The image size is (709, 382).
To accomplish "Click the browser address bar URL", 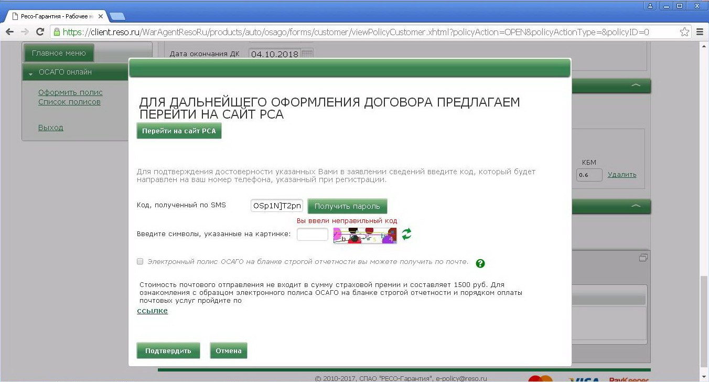I will [356, 32].
